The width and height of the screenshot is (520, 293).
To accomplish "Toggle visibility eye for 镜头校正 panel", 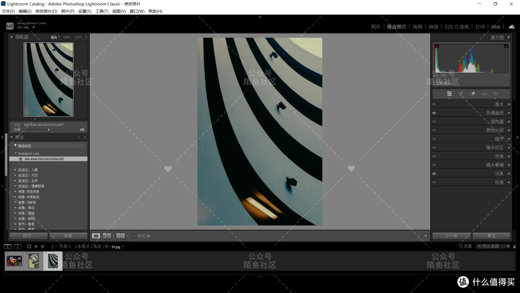I will click(434, 147).
